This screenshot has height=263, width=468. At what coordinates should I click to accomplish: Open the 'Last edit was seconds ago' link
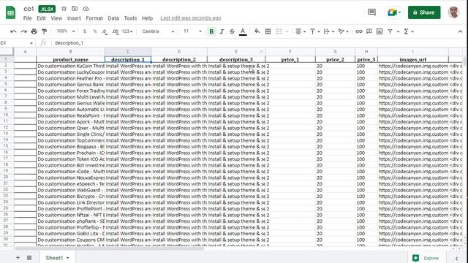(191, 18)
